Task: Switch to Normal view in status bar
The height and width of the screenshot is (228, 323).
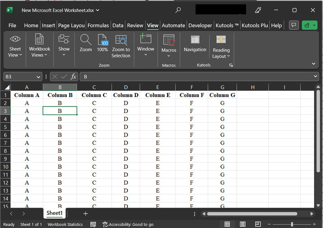Action: point(227,224)
